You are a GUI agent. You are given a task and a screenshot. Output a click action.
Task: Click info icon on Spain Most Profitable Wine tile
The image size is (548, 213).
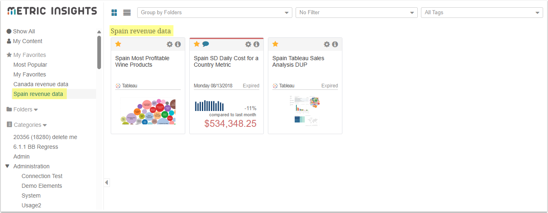[x=178, y=44]
